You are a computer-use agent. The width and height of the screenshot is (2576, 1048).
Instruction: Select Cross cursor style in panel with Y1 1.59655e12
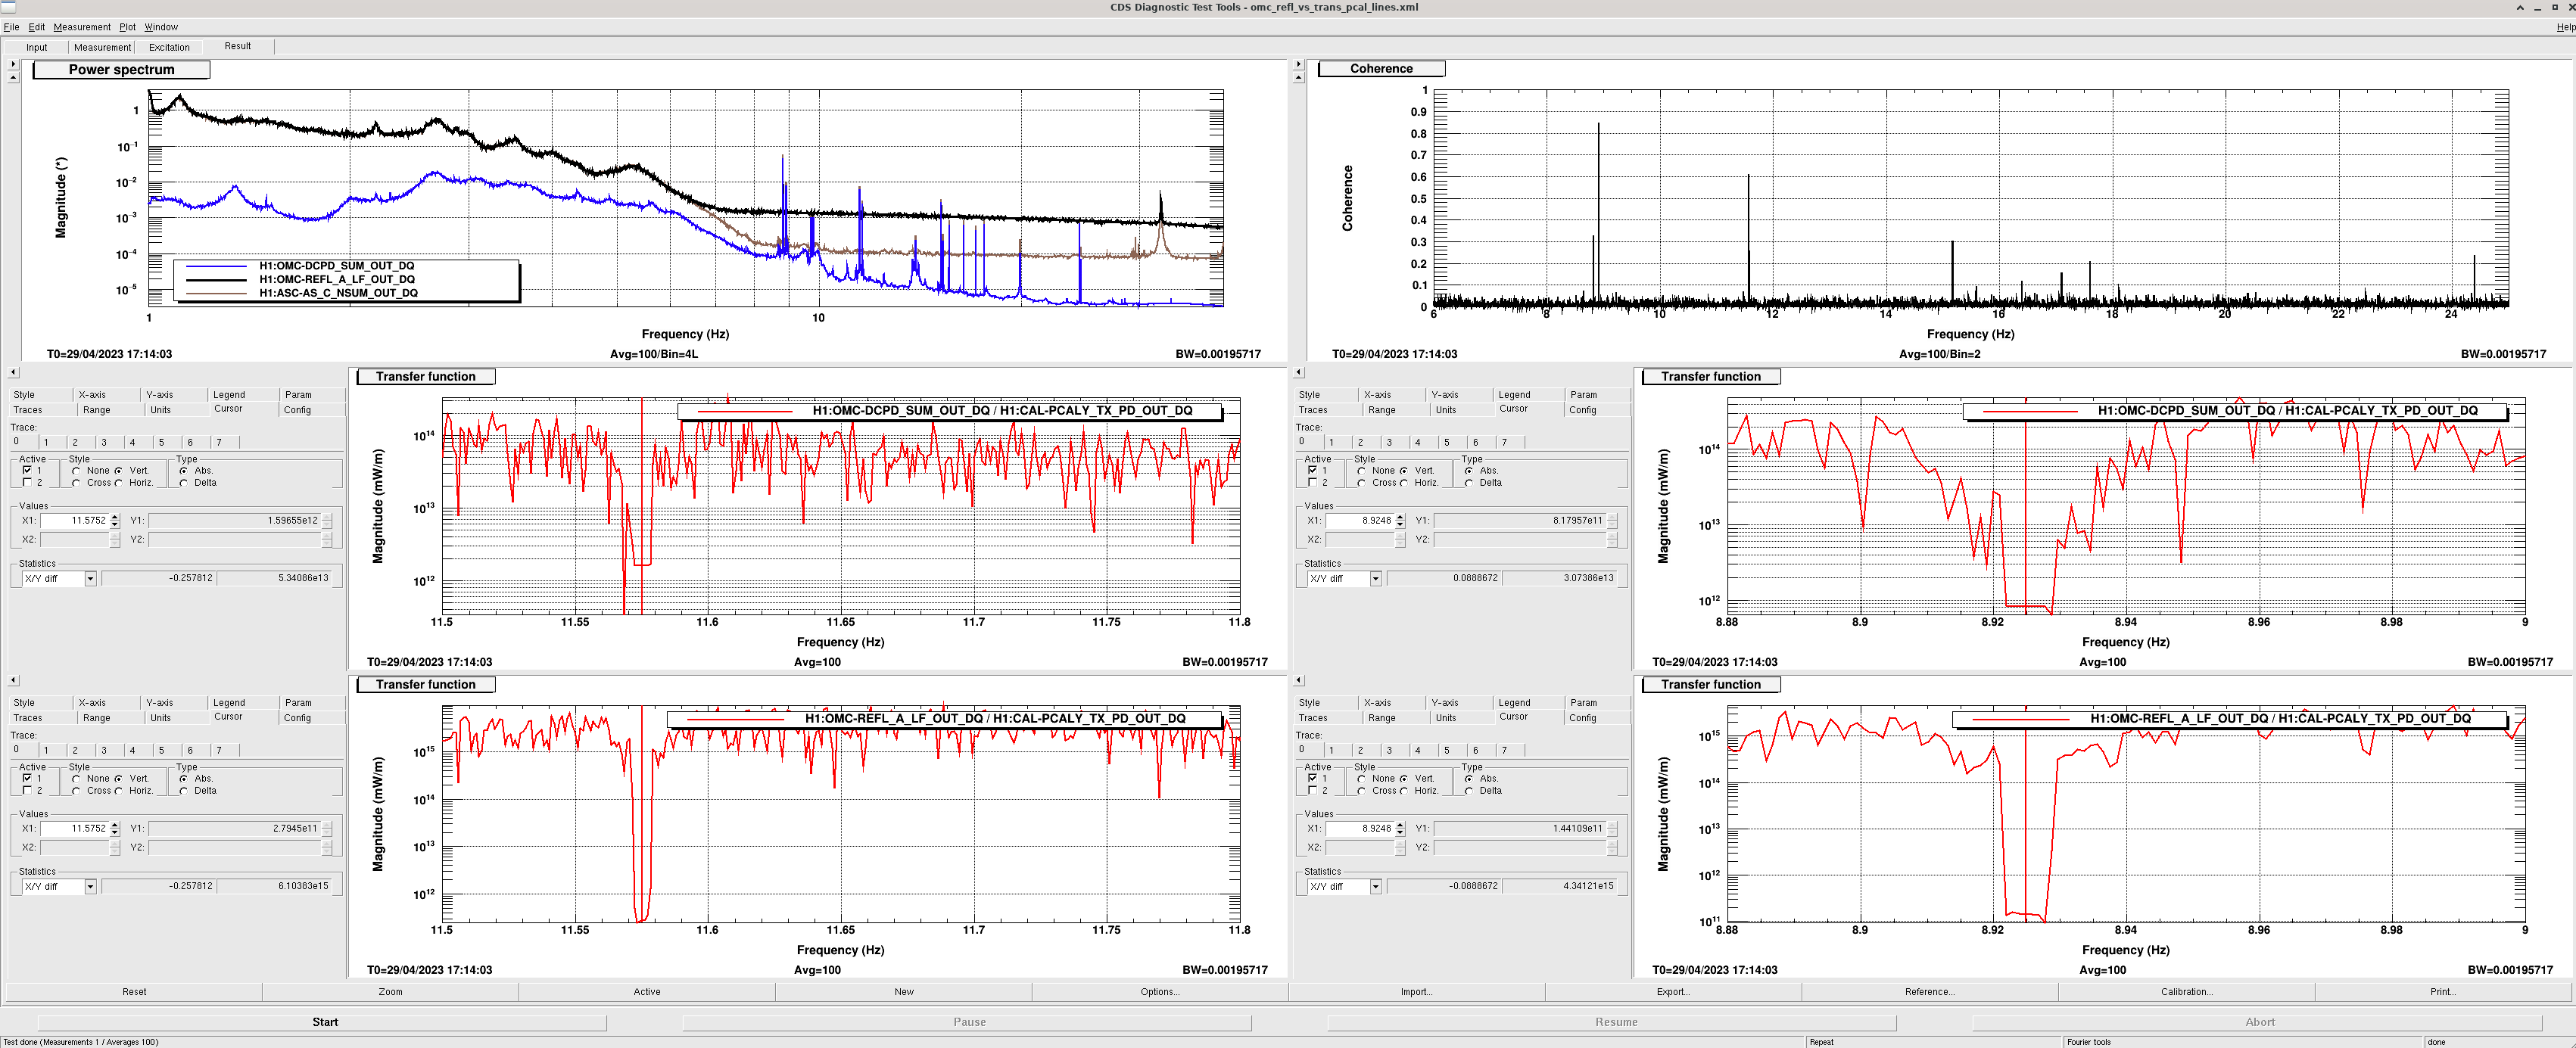pyautogui.click(x=77, y=483)
